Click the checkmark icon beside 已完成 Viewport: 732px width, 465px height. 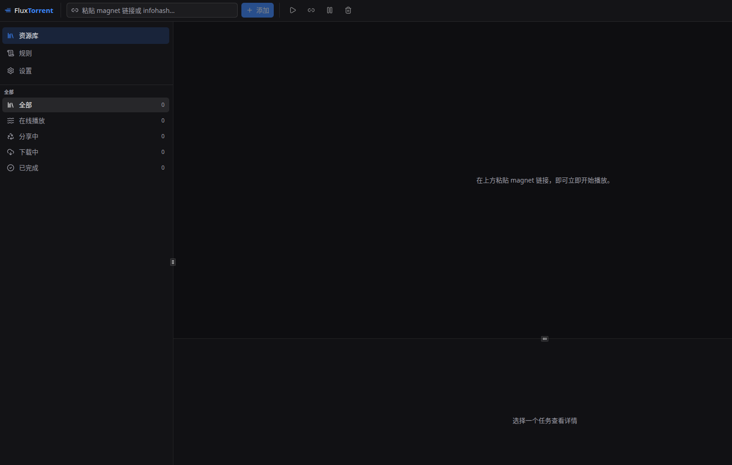pyautogui.click(x=11, y=168)
